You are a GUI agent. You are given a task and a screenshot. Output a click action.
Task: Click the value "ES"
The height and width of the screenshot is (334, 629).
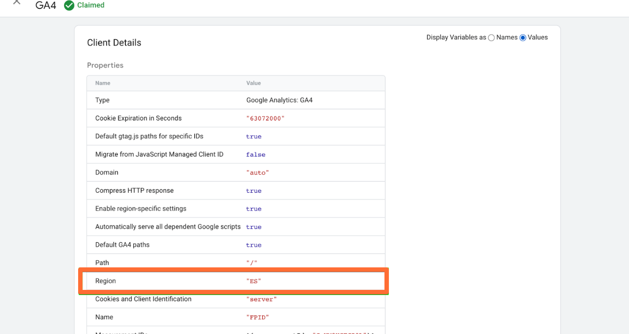point(254,281)
